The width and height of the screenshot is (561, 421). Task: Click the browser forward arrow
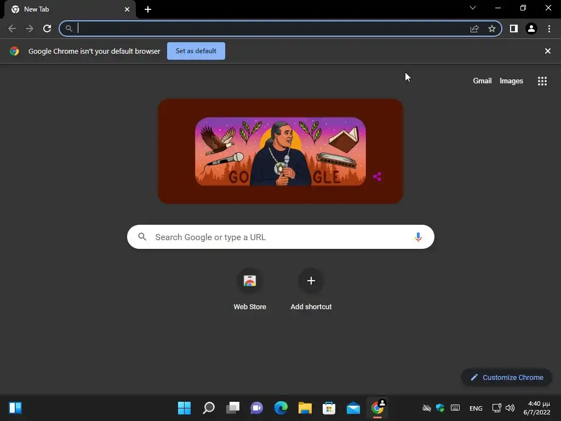[x=30, y=29]
